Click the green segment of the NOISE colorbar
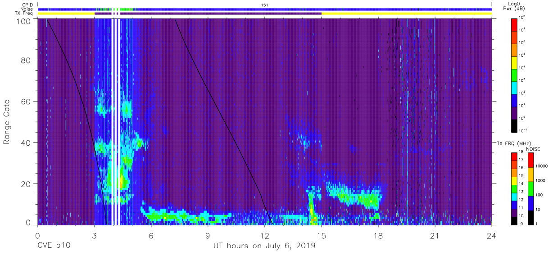Image resolution: width=553 pixels, height=255 pixels. coord(531,188)
